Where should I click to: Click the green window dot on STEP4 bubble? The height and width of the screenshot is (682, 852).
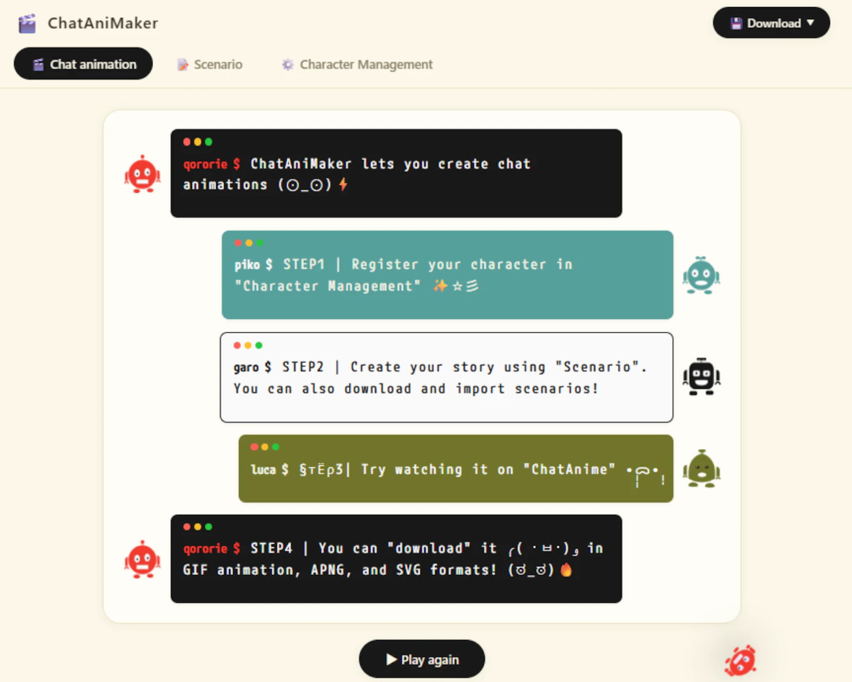[x=209, y=527]
